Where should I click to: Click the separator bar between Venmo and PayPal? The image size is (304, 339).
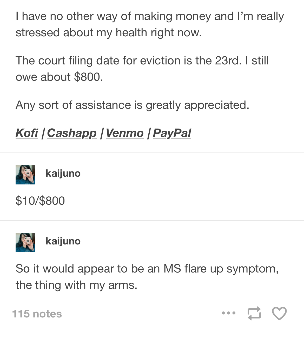148,133
